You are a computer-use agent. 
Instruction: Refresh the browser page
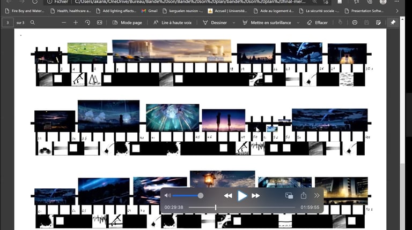tap(35, 2)
